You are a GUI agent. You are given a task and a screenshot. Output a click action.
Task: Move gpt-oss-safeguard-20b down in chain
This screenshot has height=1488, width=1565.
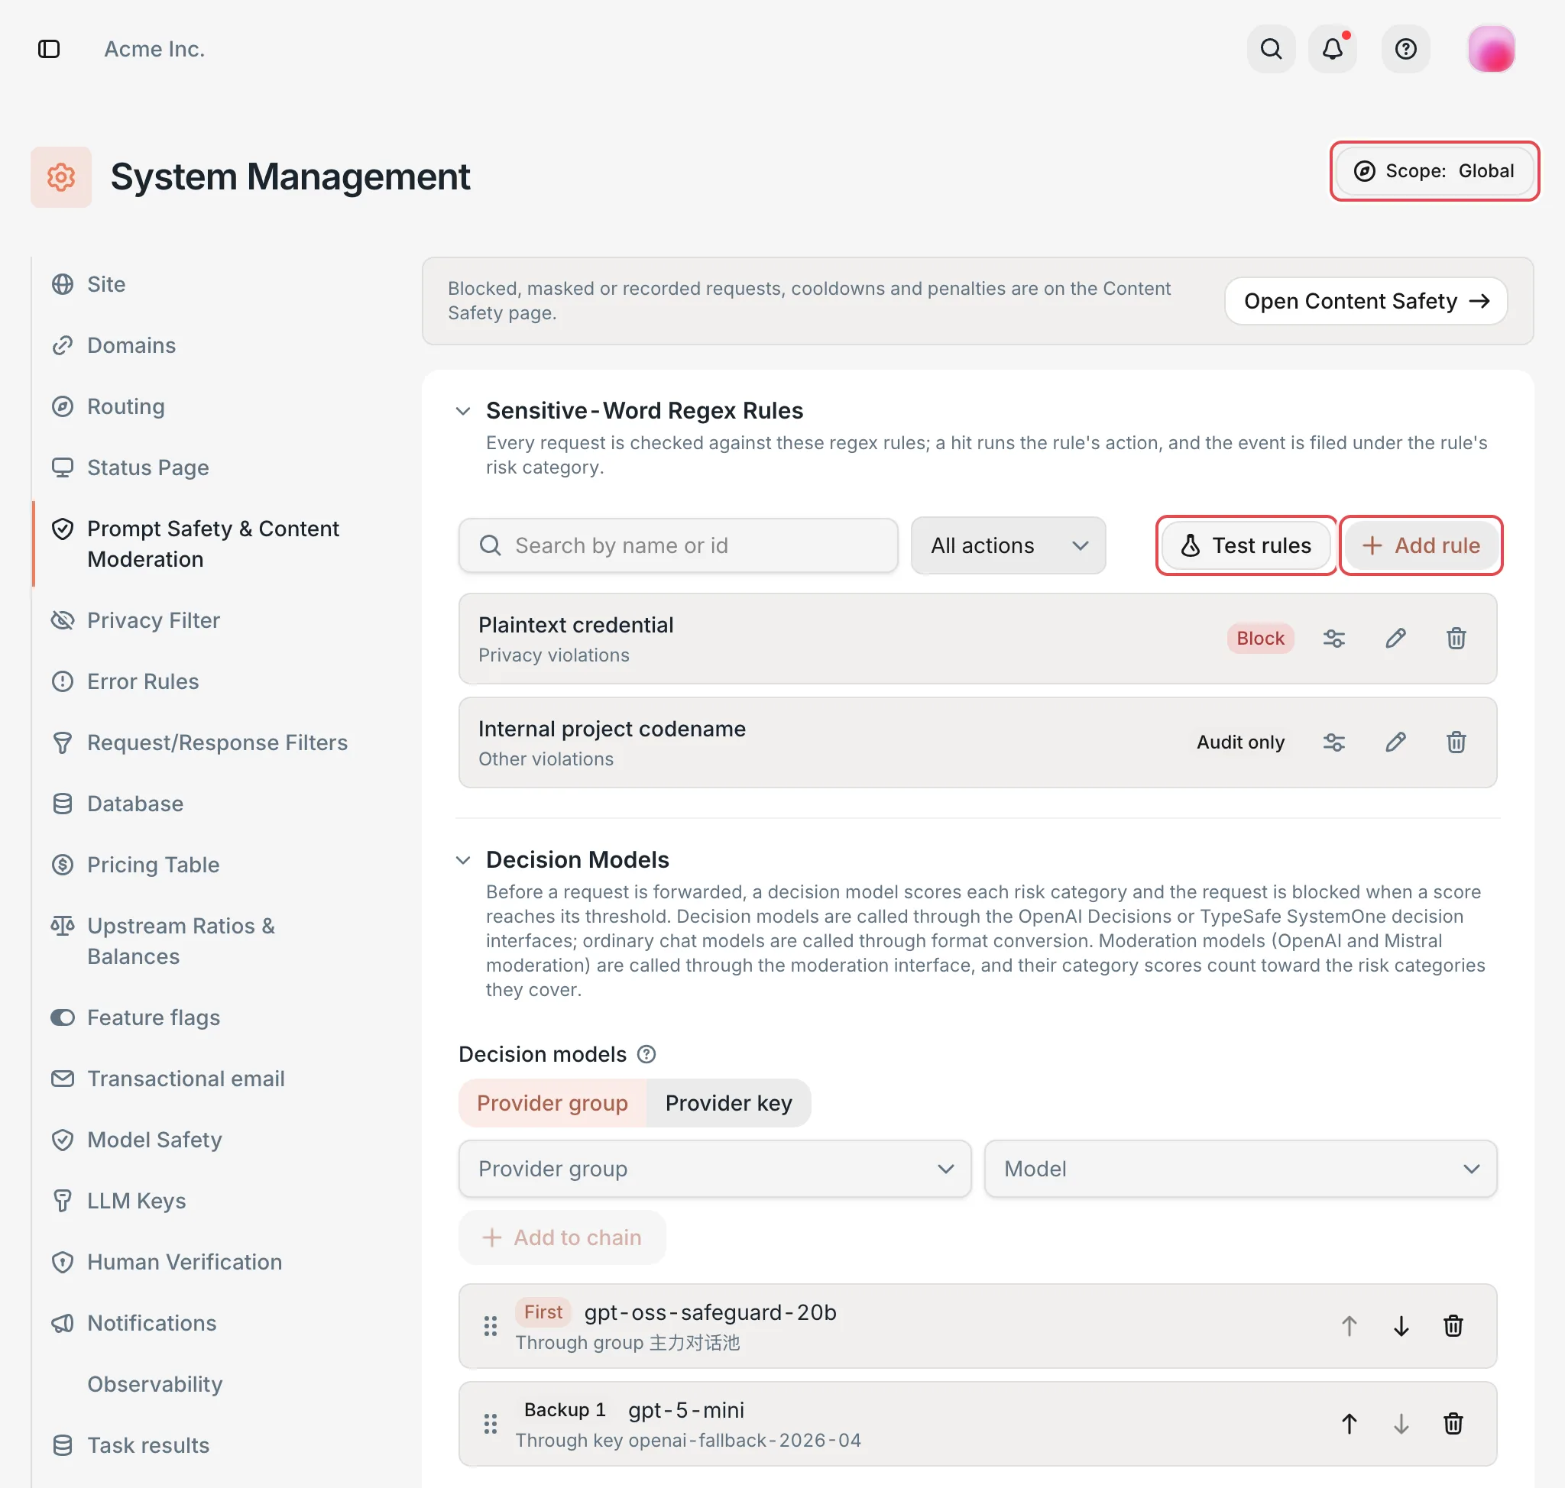(x=1401, y=1326)
